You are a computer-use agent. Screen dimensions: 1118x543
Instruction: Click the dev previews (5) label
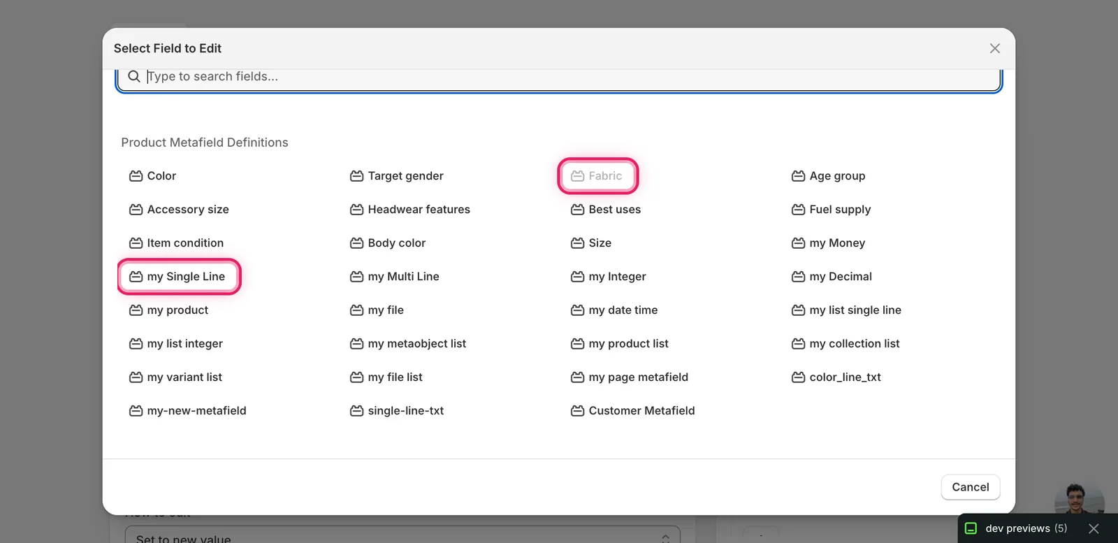(1026, 528)
